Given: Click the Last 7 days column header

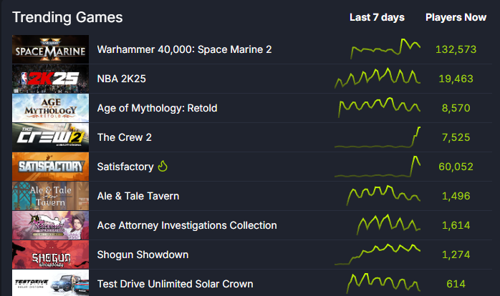Looking at the screenshot, I should click(377, 17).
